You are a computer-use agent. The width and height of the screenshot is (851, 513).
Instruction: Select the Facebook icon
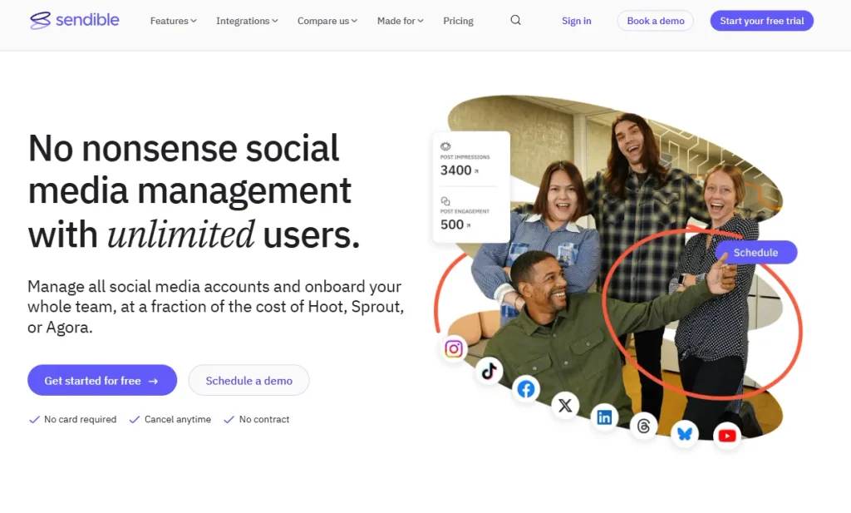point(526,389)
